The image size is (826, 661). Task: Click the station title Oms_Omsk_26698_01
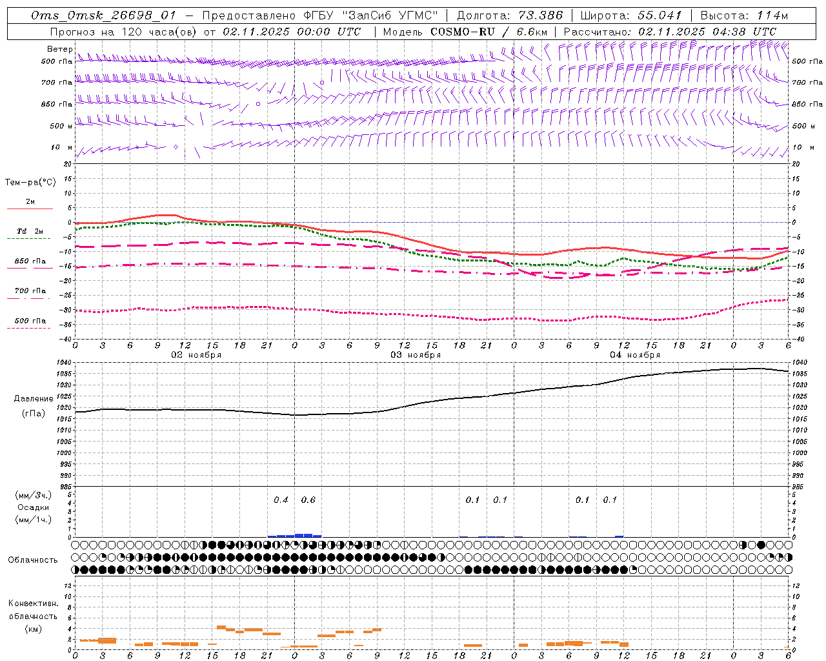pyautogui.click(x=103, y=15)
